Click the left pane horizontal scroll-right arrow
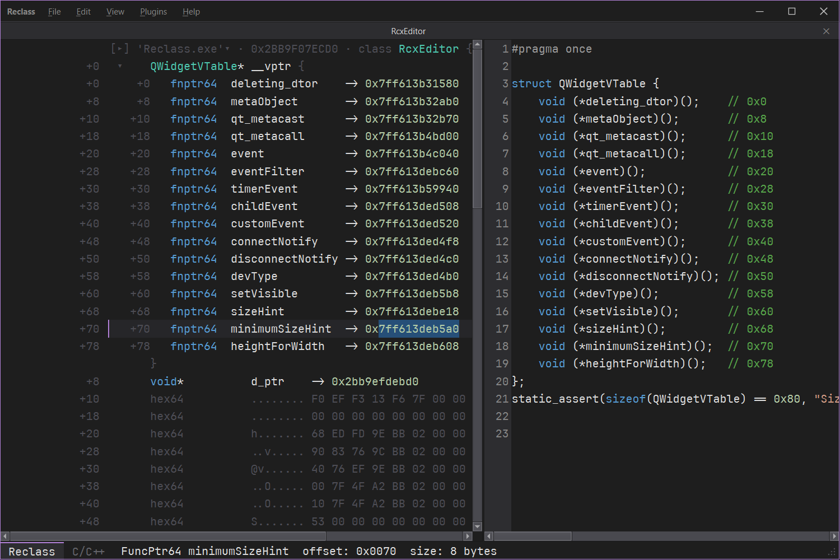This screenshot has height=560, width=840. click(468, 536)
